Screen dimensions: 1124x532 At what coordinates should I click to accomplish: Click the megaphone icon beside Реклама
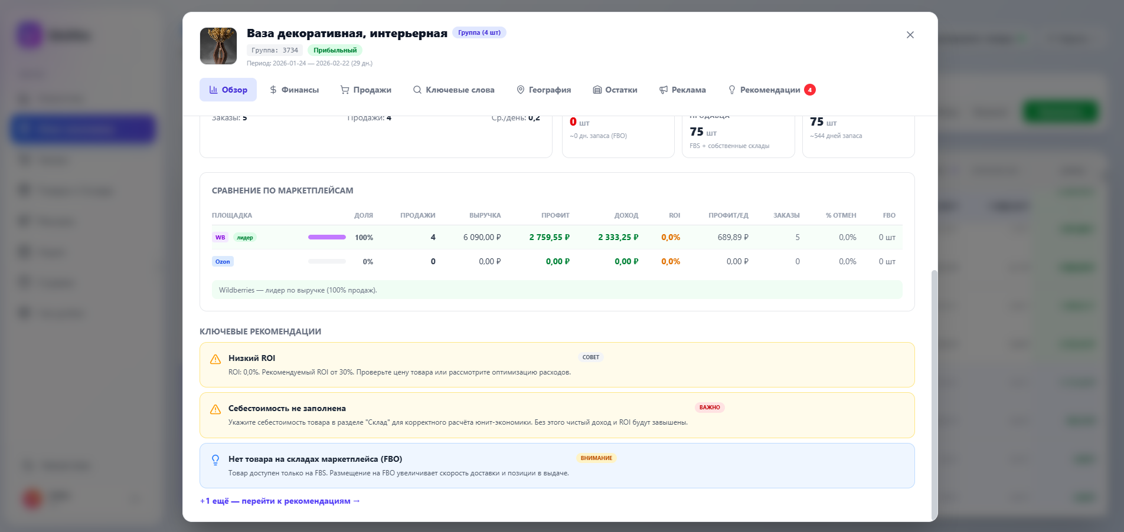coord(664,90)
